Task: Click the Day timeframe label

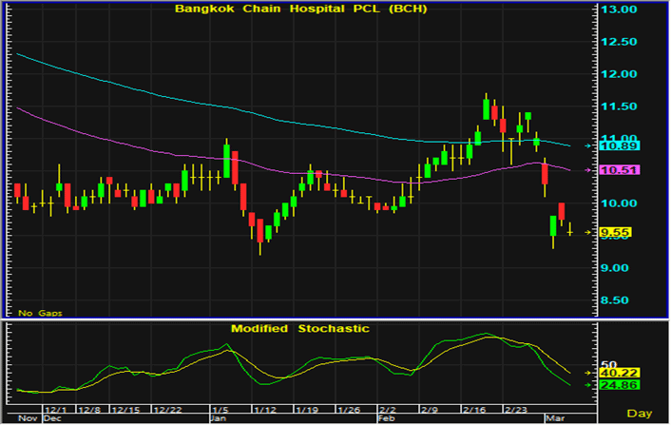Action: tap(640, 414)
